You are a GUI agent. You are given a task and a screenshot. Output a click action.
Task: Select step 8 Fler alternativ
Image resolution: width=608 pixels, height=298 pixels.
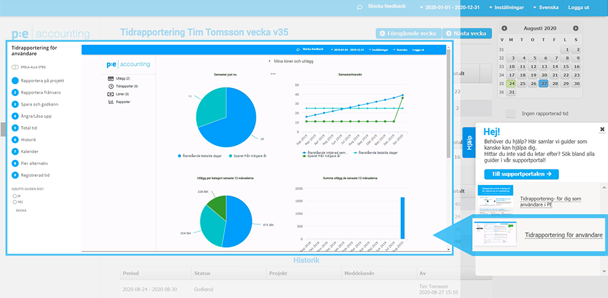(x=30, y=163)
